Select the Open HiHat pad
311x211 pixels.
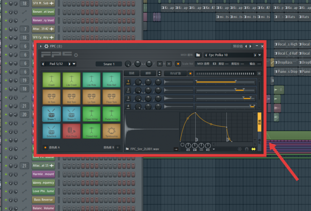(91, 114)
